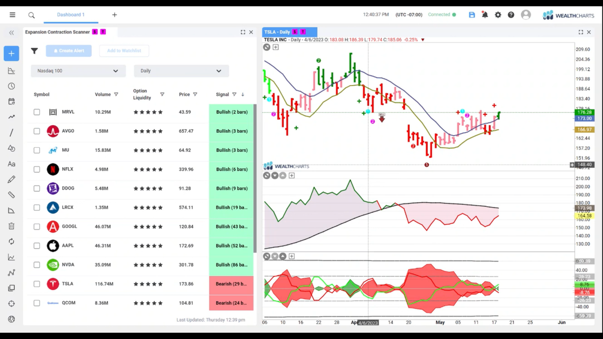Image resolution: width=603 pixels, height=339 pixels.
Task: Click the save dashboard floppy icon
Action: 472,15
